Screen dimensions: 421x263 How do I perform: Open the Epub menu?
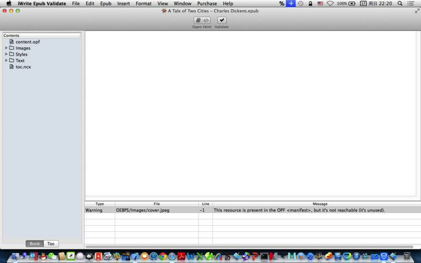click(106, 4)
